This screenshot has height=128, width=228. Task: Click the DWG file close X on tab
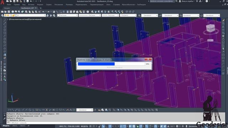36,8
